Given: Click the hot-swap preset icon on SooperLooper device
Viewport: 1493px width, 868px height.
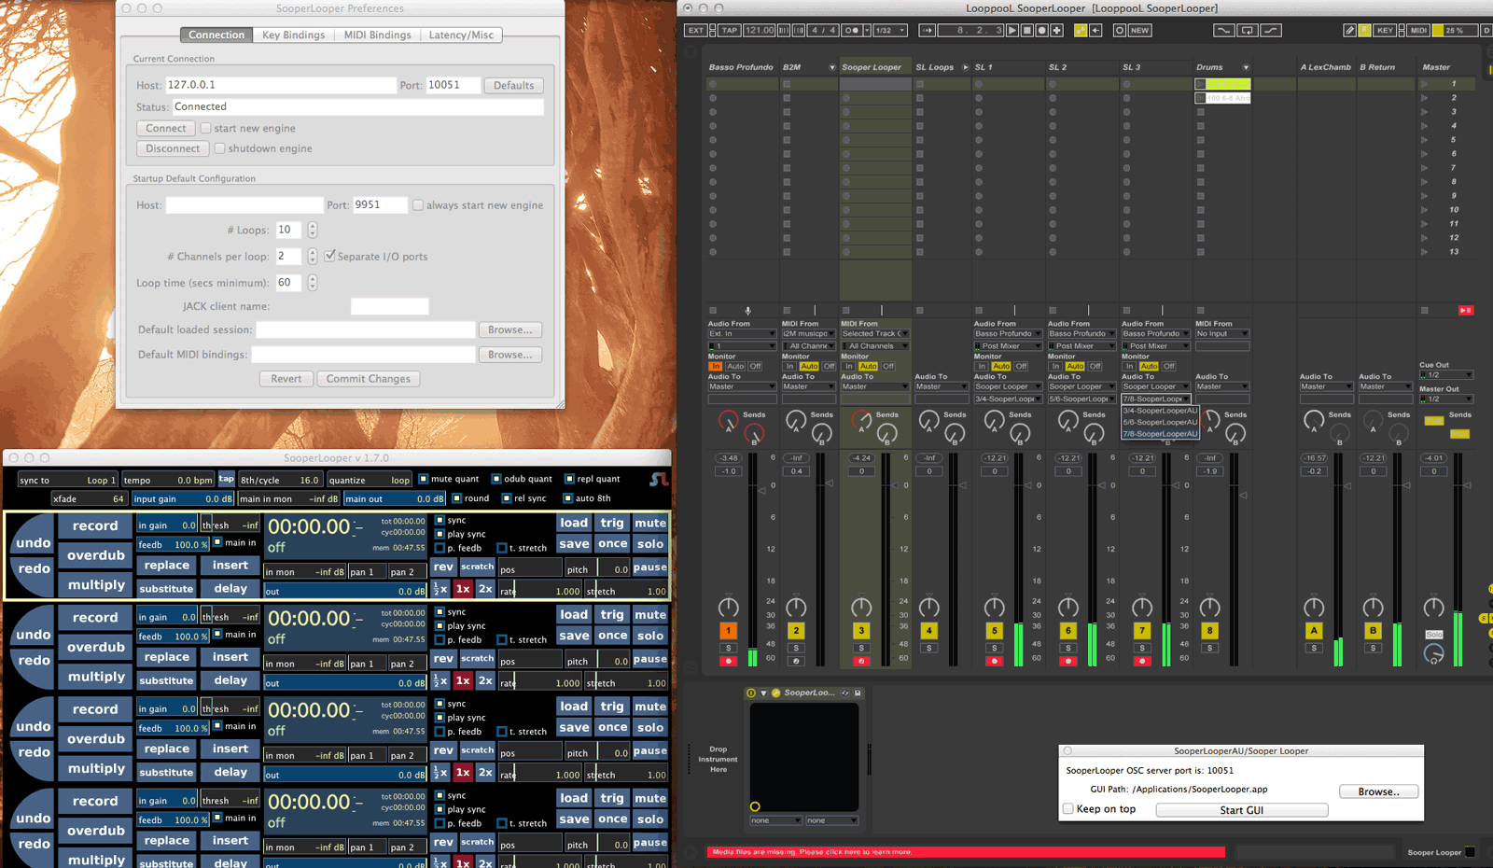Looking at the screenshot, I should tap(845, 693).
